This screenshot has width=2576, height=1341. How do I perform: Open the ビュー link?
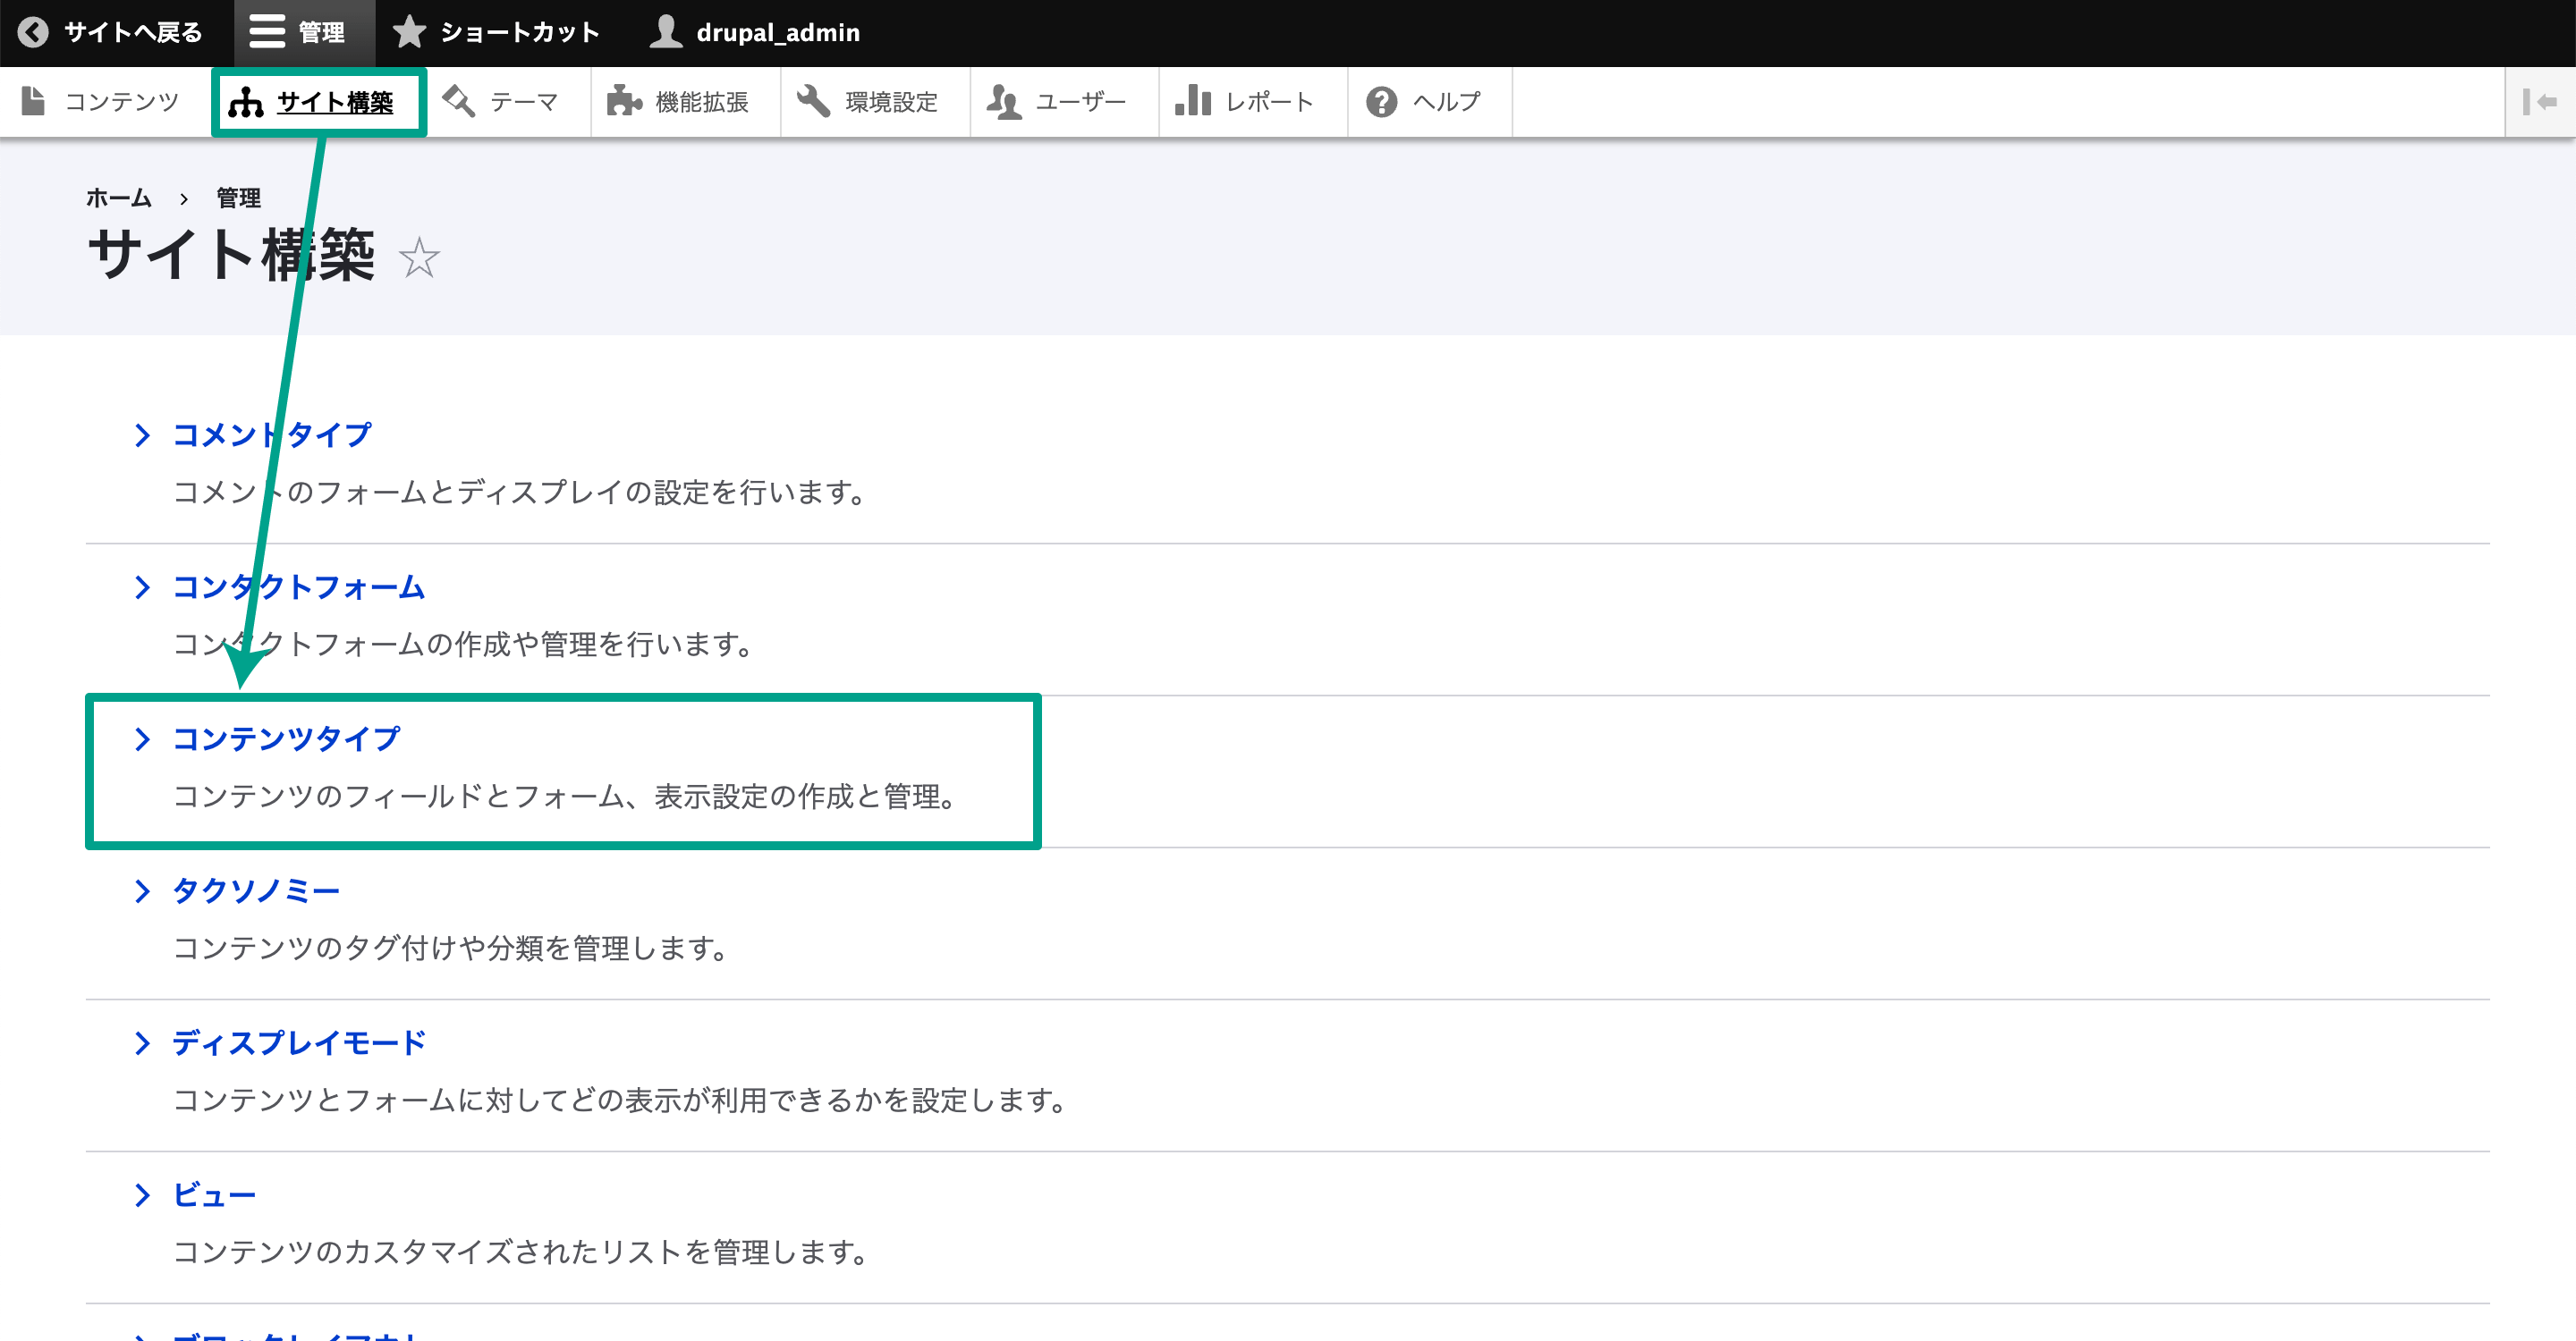[x=214, y=1195]
